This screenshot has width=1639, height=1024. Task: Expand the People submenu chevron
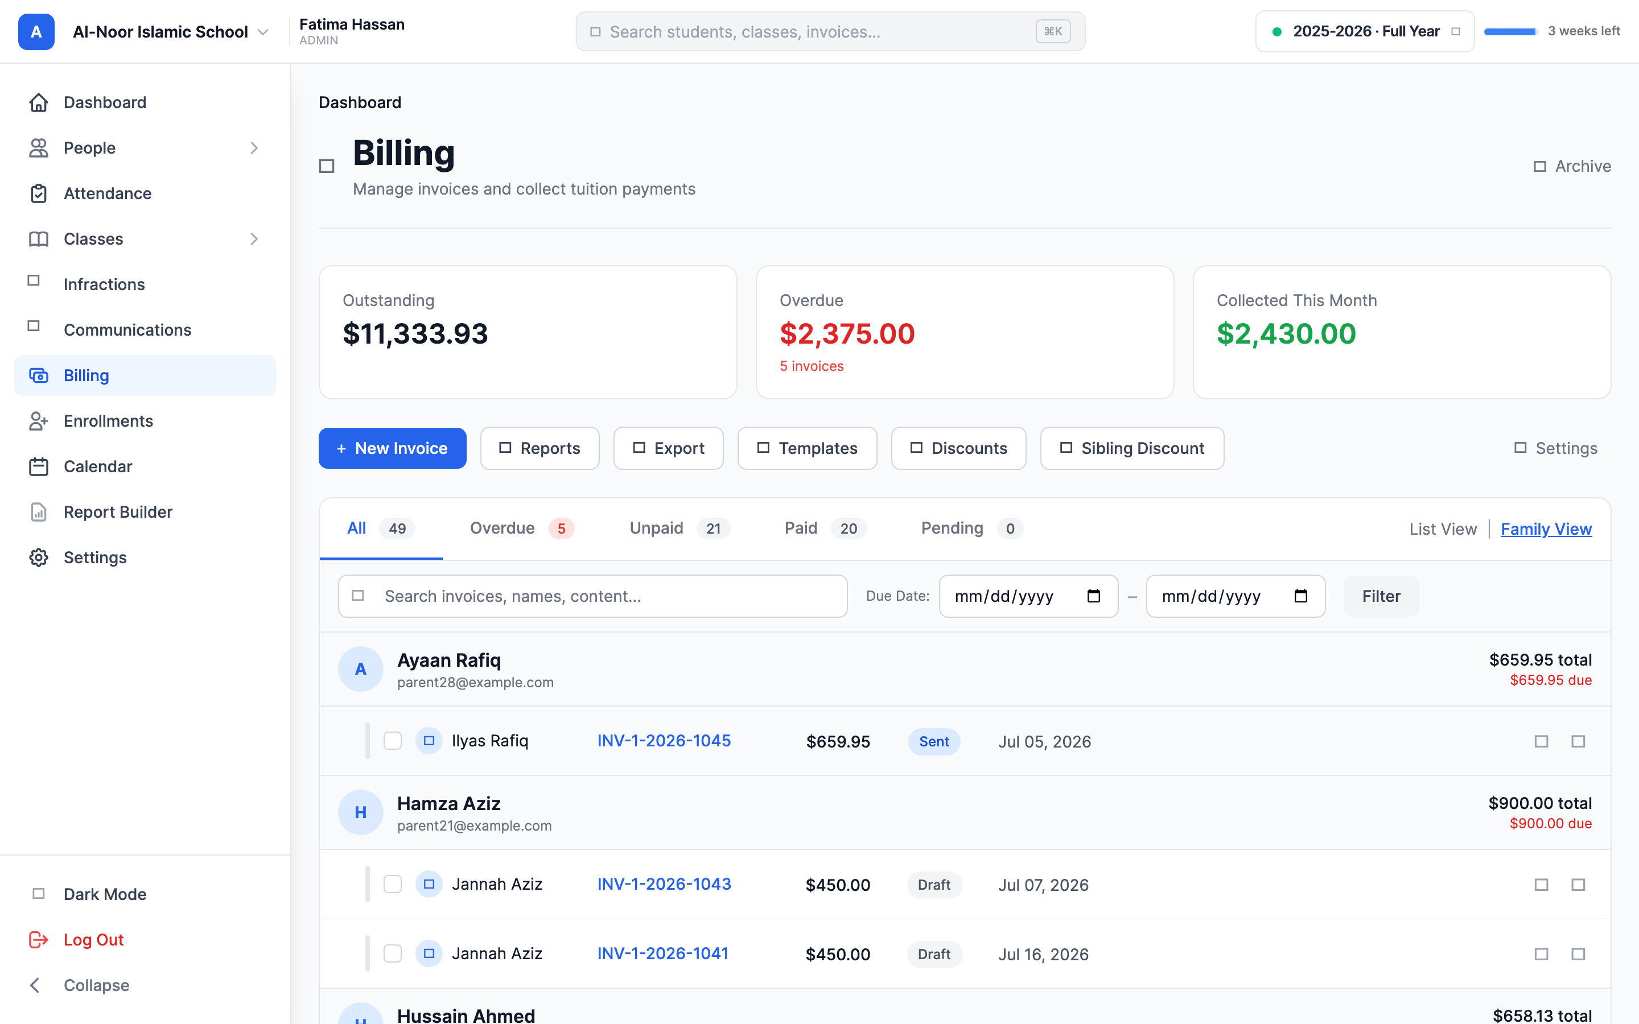[254, 148]
